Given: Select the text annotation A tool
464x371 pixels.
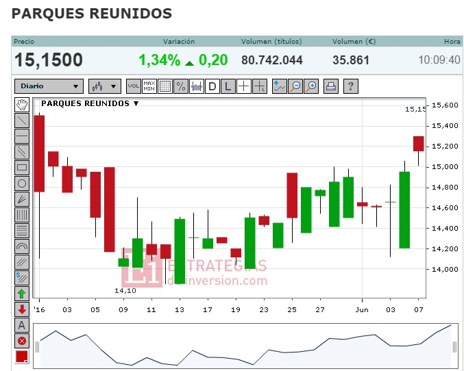Looking at the screenshot, I should coord(22,325).
